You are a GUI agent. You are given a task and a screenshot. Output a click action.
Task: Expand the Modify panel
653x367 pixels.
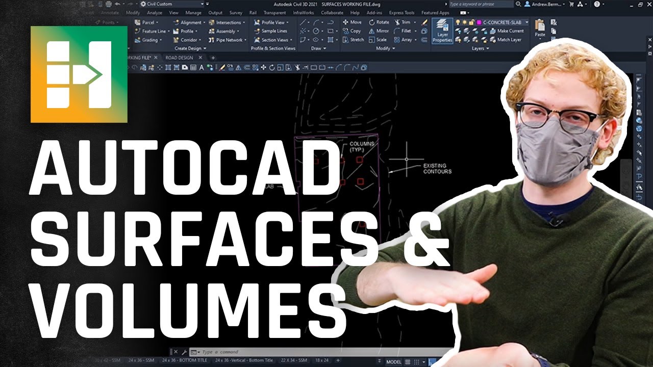click(x=385, y=48)
